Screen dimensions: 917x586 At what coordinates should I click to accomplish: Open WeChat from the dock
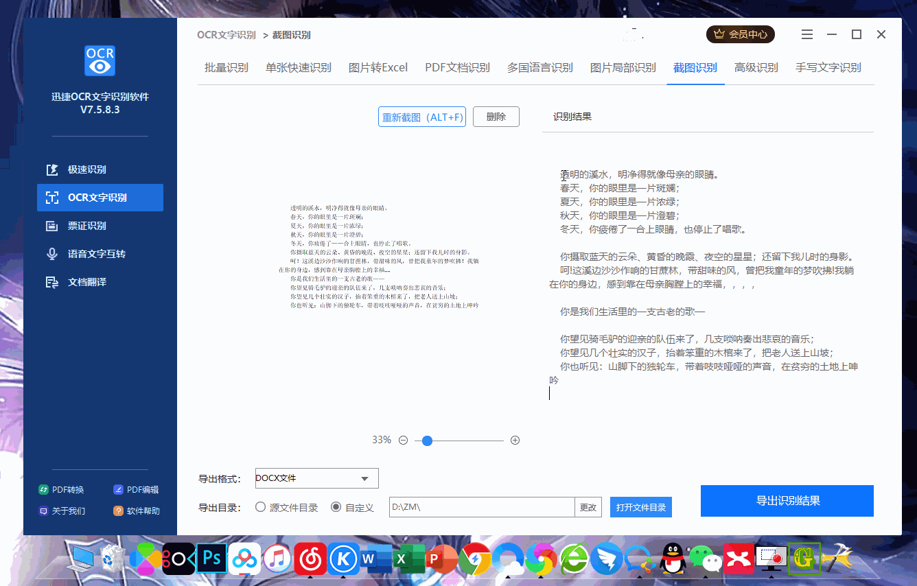706,559
